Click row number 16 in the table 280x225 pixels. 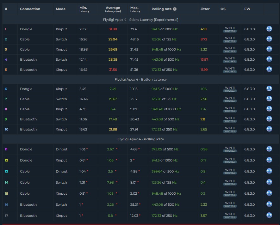6,205
